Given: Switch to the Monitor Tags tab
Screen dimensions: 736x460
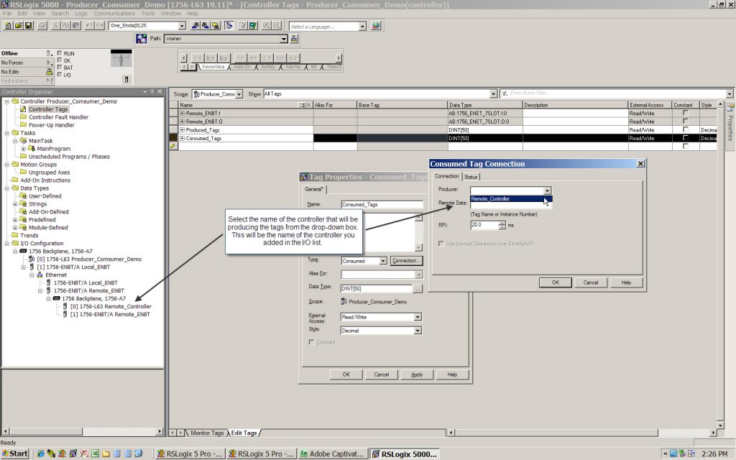Looking at the screenshot, I should (x=206, y=433).
